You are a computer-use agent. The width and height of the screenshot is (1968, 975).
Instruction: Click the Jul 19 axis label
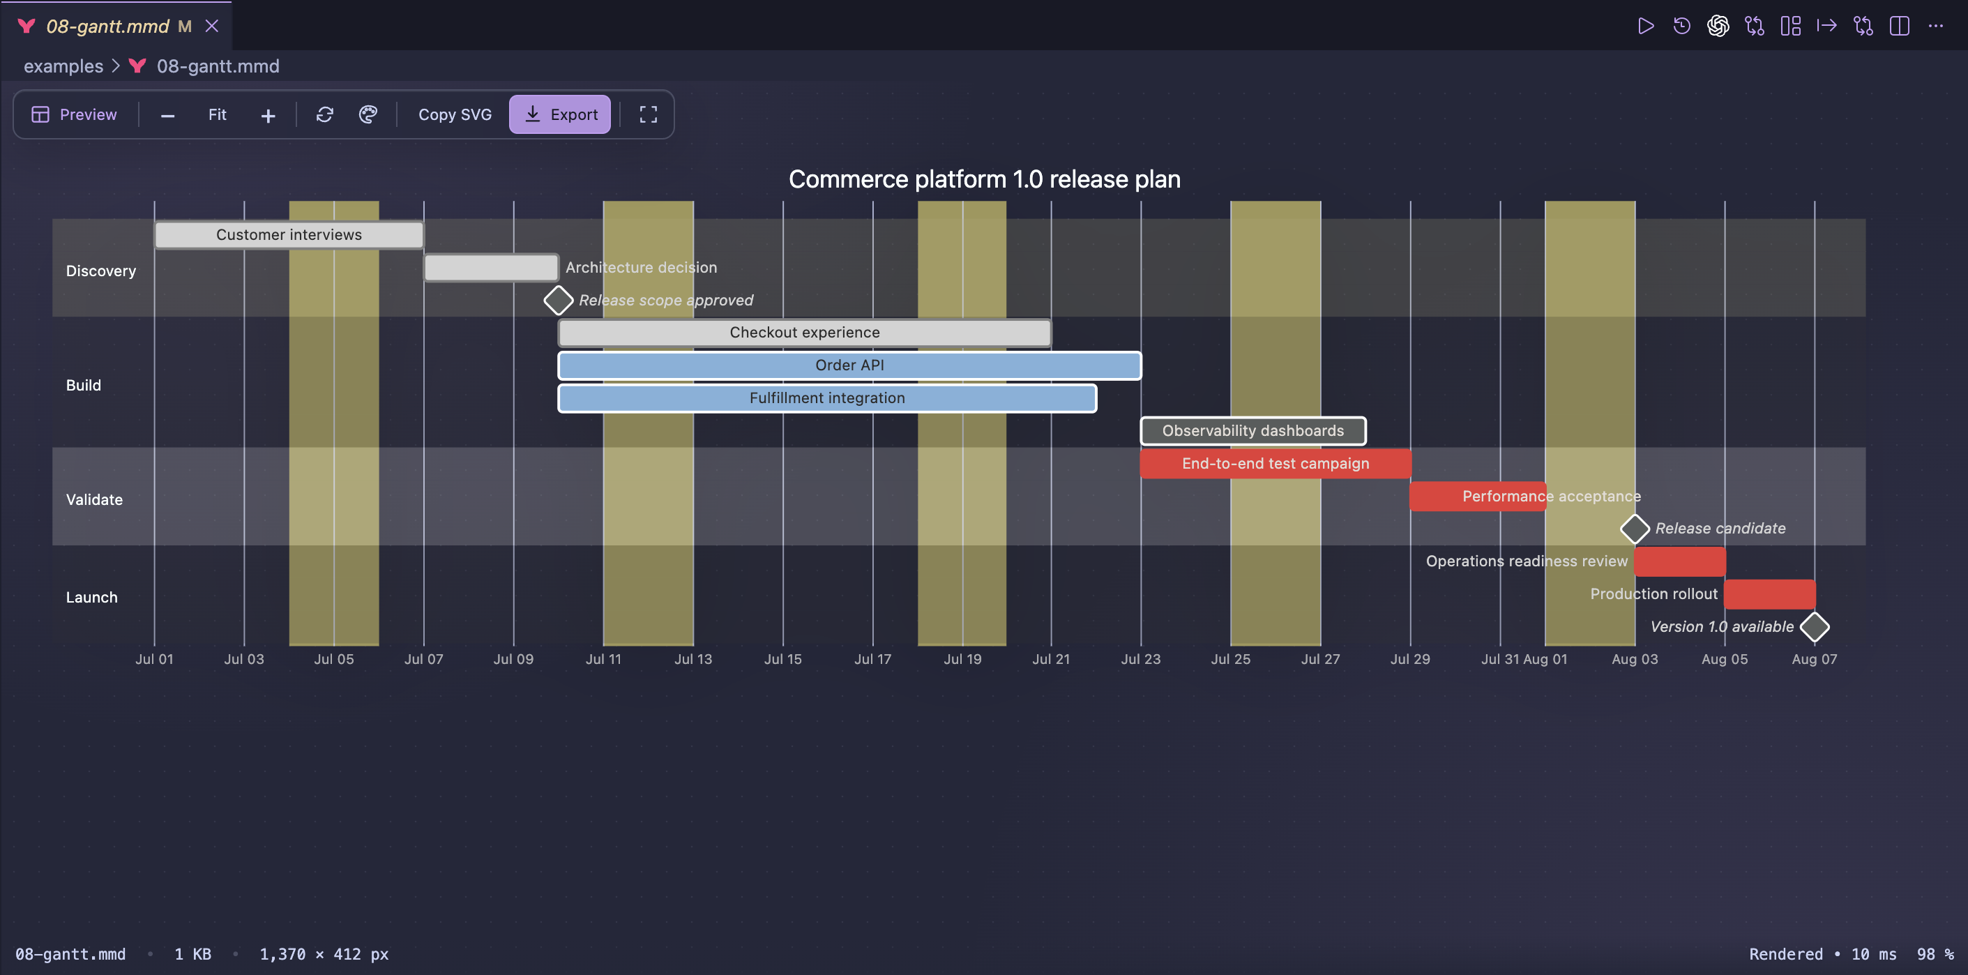(x=962, y=658)
